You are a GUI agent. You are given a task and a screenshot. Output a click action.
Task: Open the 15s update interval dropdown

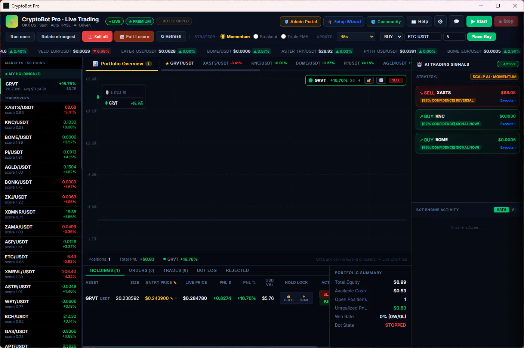click(x=356, y=37)
